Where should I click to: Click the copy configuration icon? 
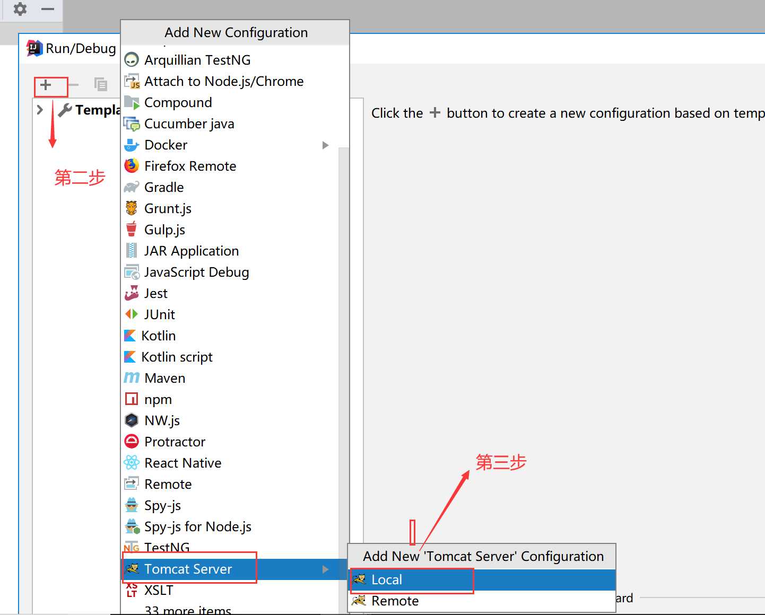point(101,84)
